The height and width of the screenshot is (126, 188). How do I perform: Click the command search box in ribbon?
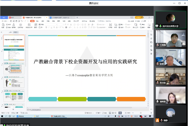tap(104, 21)
